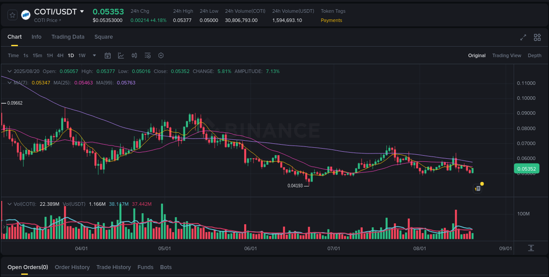Switch to the Trading Data tab
The width and height of the screenshot is (549, 277).
(x=68, y=37)
